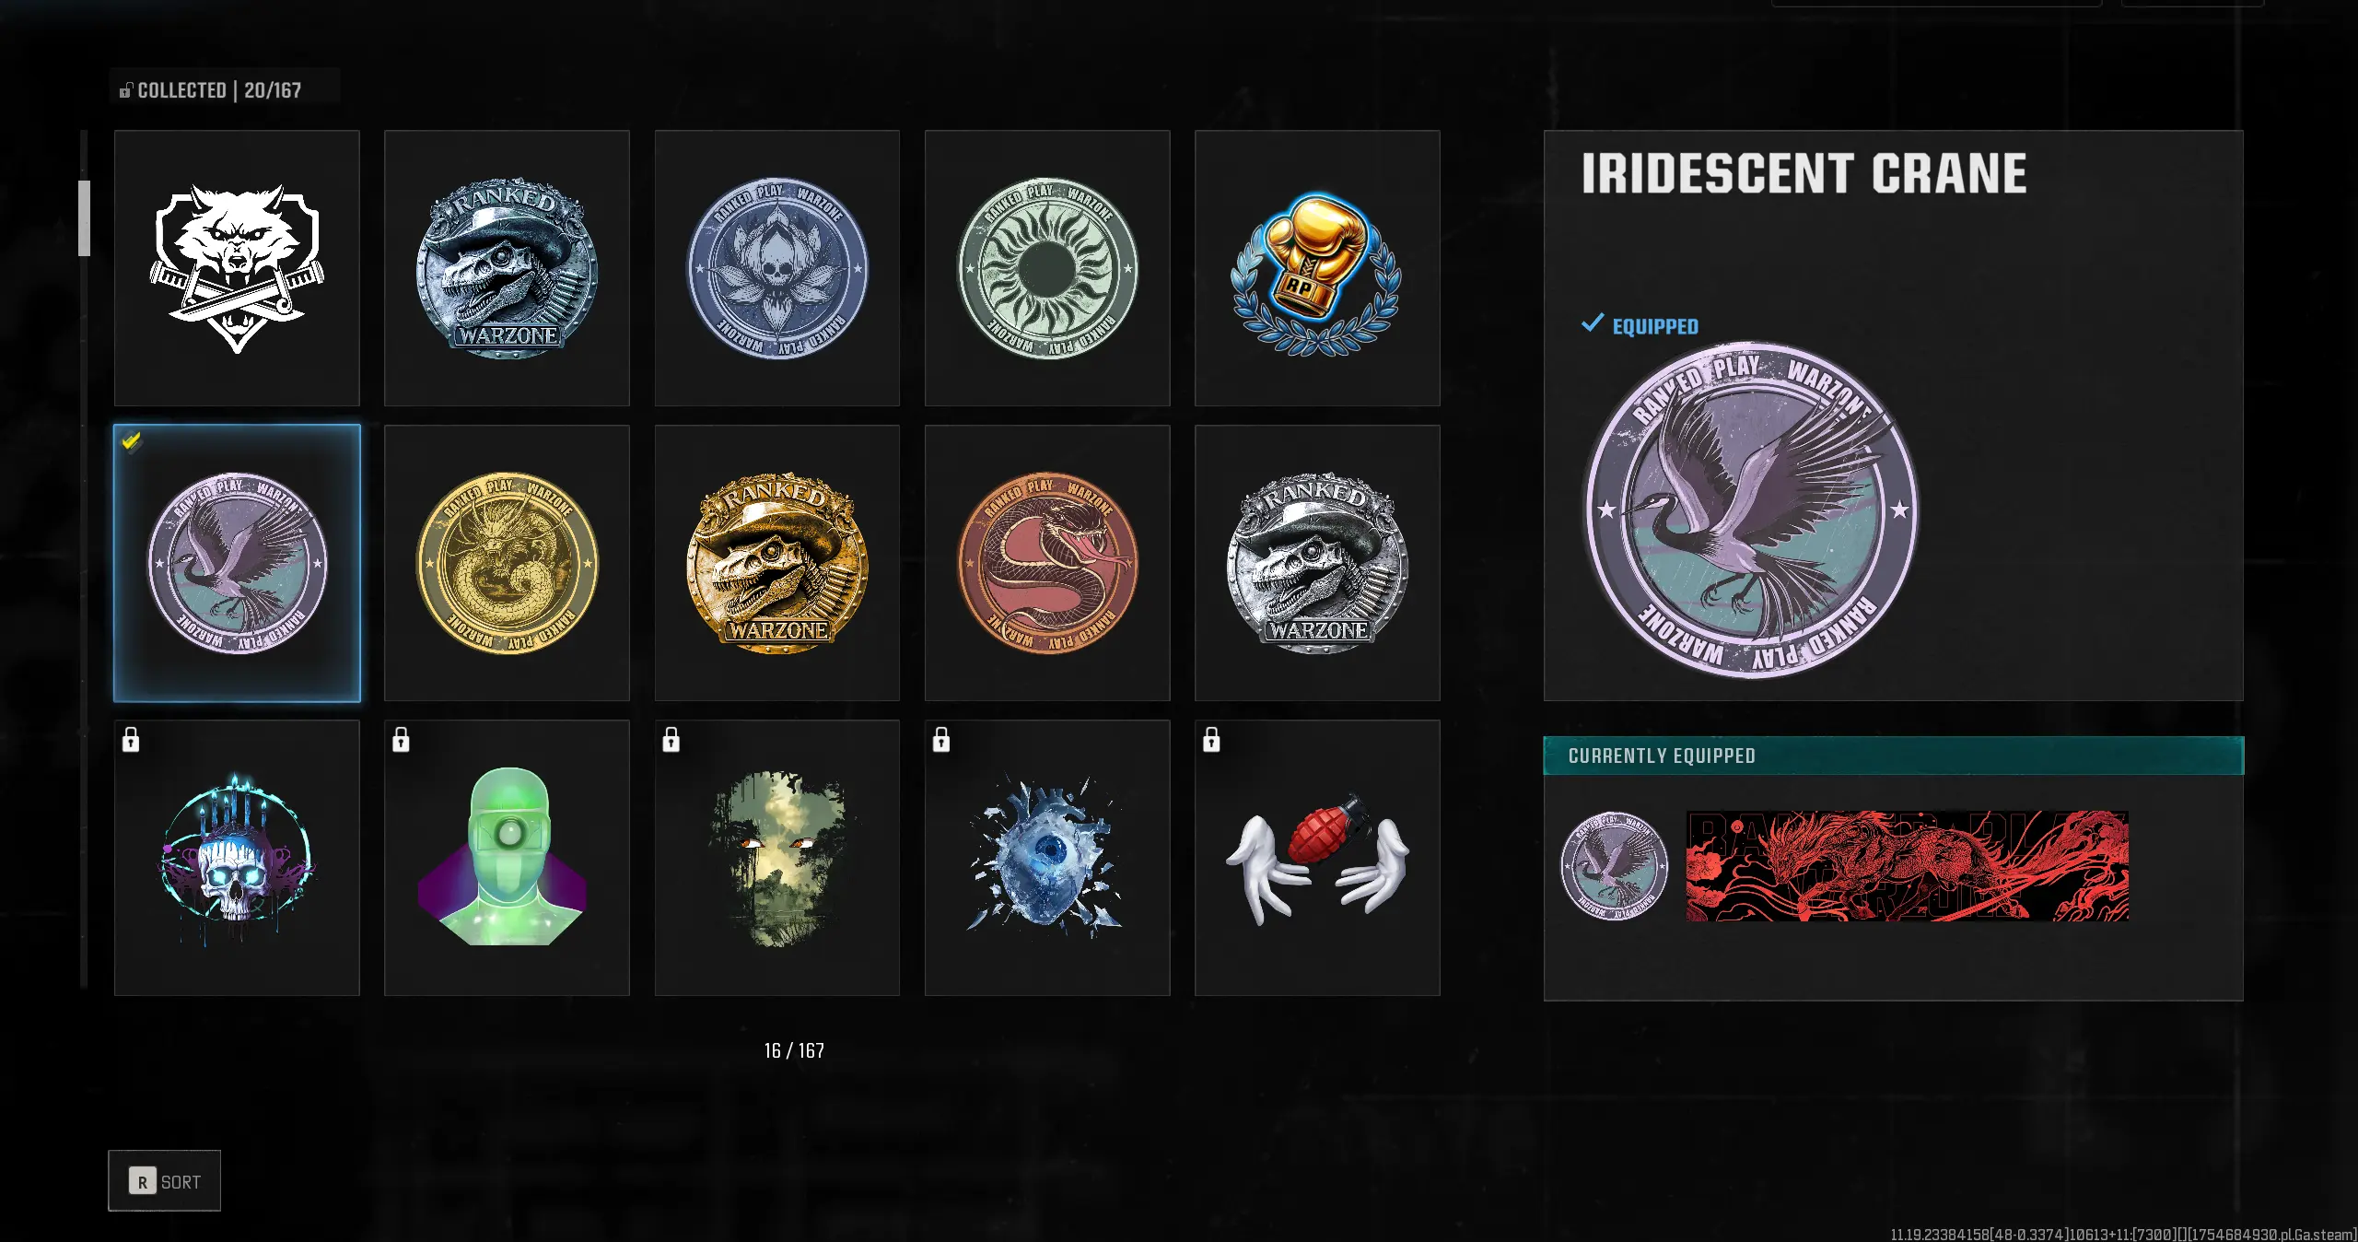Click the equipped red dragon calling card
Viewport: 2358px width, 1242px height.
coord(1907,866)
